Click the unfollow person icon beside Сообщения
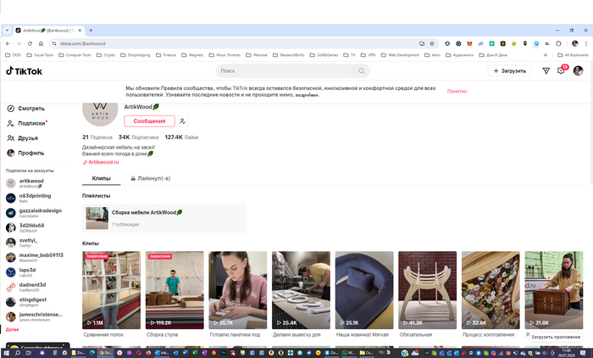593x358 pixels. [x=183, y=121]
